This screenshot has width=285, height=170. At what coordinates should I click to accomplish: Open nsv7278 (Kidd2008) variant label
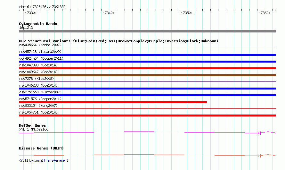click(x=37, y=79)
